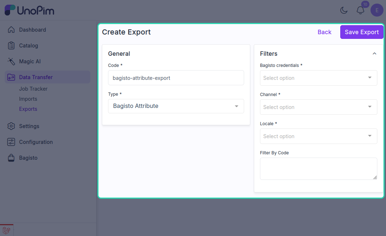Screen dimensions: 386x236
Task: Focus the Filter By Code textarea
Action: (x=319, y=169)
